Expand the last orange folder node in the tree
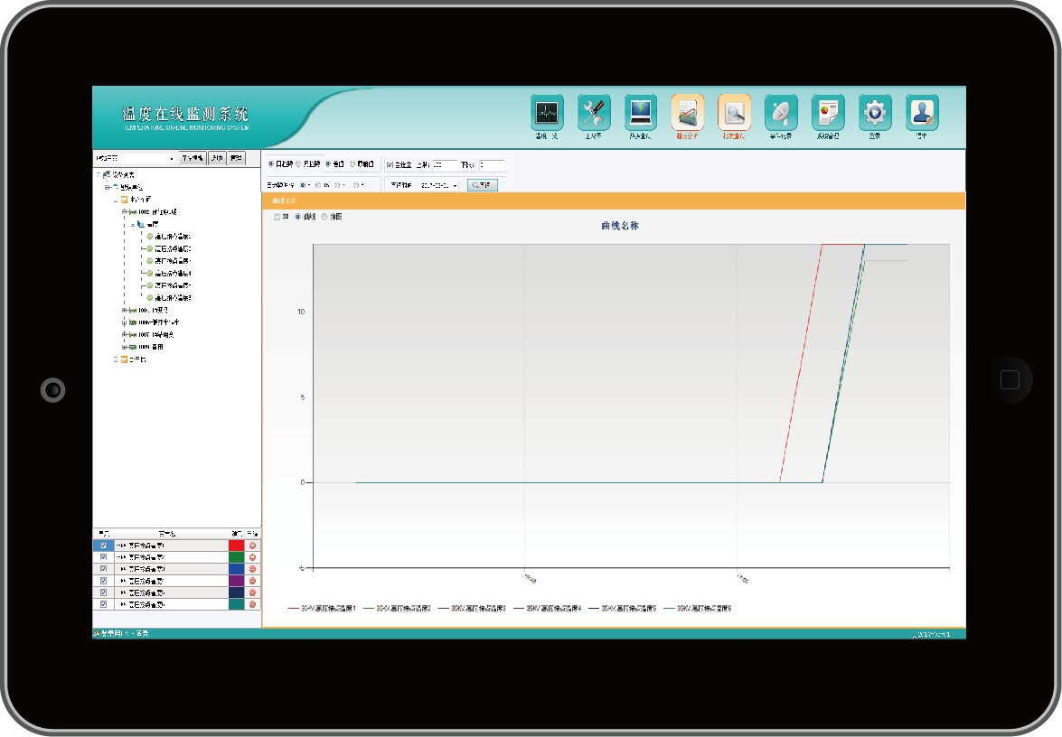The height and width of the screenshot is (737, 1062). [116, 359]
